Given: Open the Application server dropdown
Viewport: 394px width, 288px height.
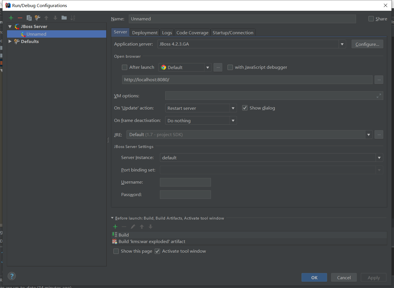Looking at the screenshot, I should (342, 44).
